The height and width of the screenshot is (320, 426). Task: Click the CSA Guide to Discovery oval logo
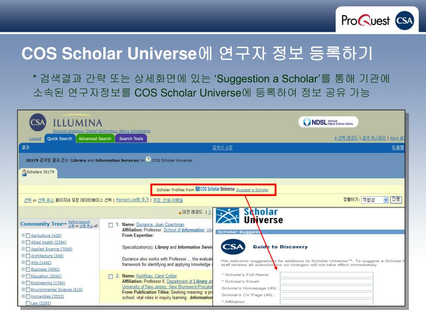tap(233, 247)
